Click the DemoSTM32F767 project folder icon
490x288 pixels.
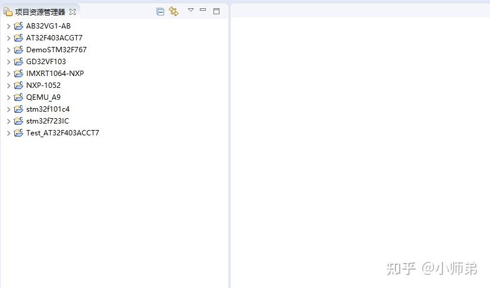(x=18, y=50)
